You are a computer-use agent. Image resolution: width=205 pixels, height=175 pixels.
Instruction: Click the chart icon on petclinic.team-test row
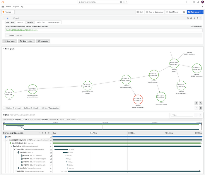click(51, 143)
